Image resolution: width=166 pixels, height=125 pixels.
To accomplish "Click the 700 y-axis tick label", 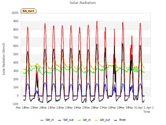I will coord(16,37).
